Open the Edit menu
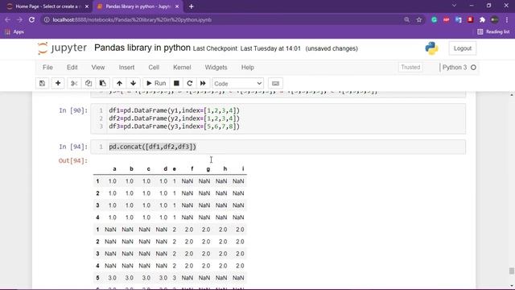Image resolution: width=515 pixels, height=290 pixels. click(x=72, y=68)
